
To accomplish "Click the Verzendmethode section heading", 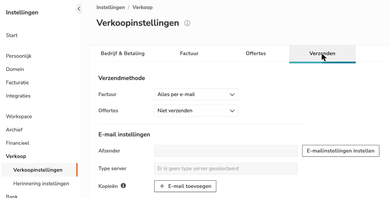I will 122,78.
